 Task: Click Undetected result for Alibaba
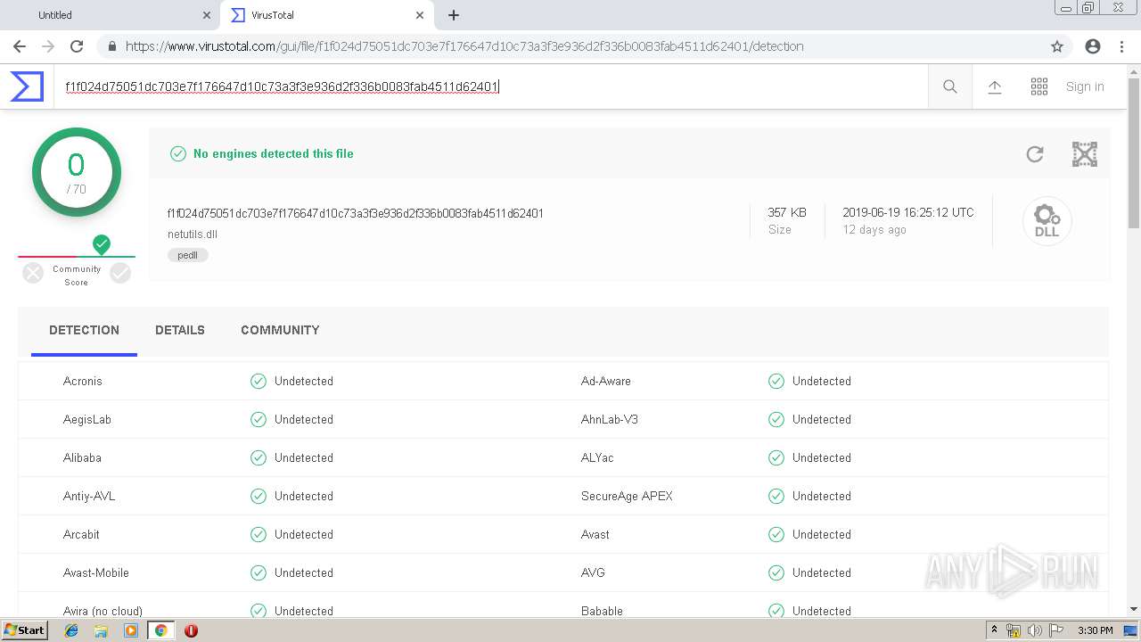point(304,457)
